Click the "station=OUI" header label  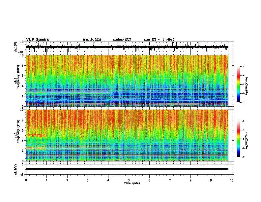click(x=122, y=40)
